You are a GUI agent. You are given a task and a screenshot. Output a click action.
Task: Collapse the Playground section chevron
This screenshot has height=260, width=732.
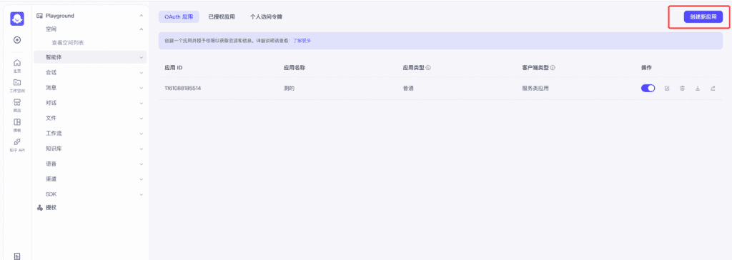tap(142, 16)
